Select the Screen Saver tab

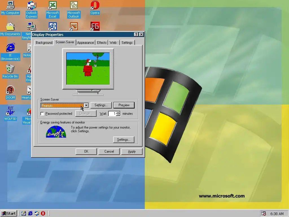(x=65, y=42)
